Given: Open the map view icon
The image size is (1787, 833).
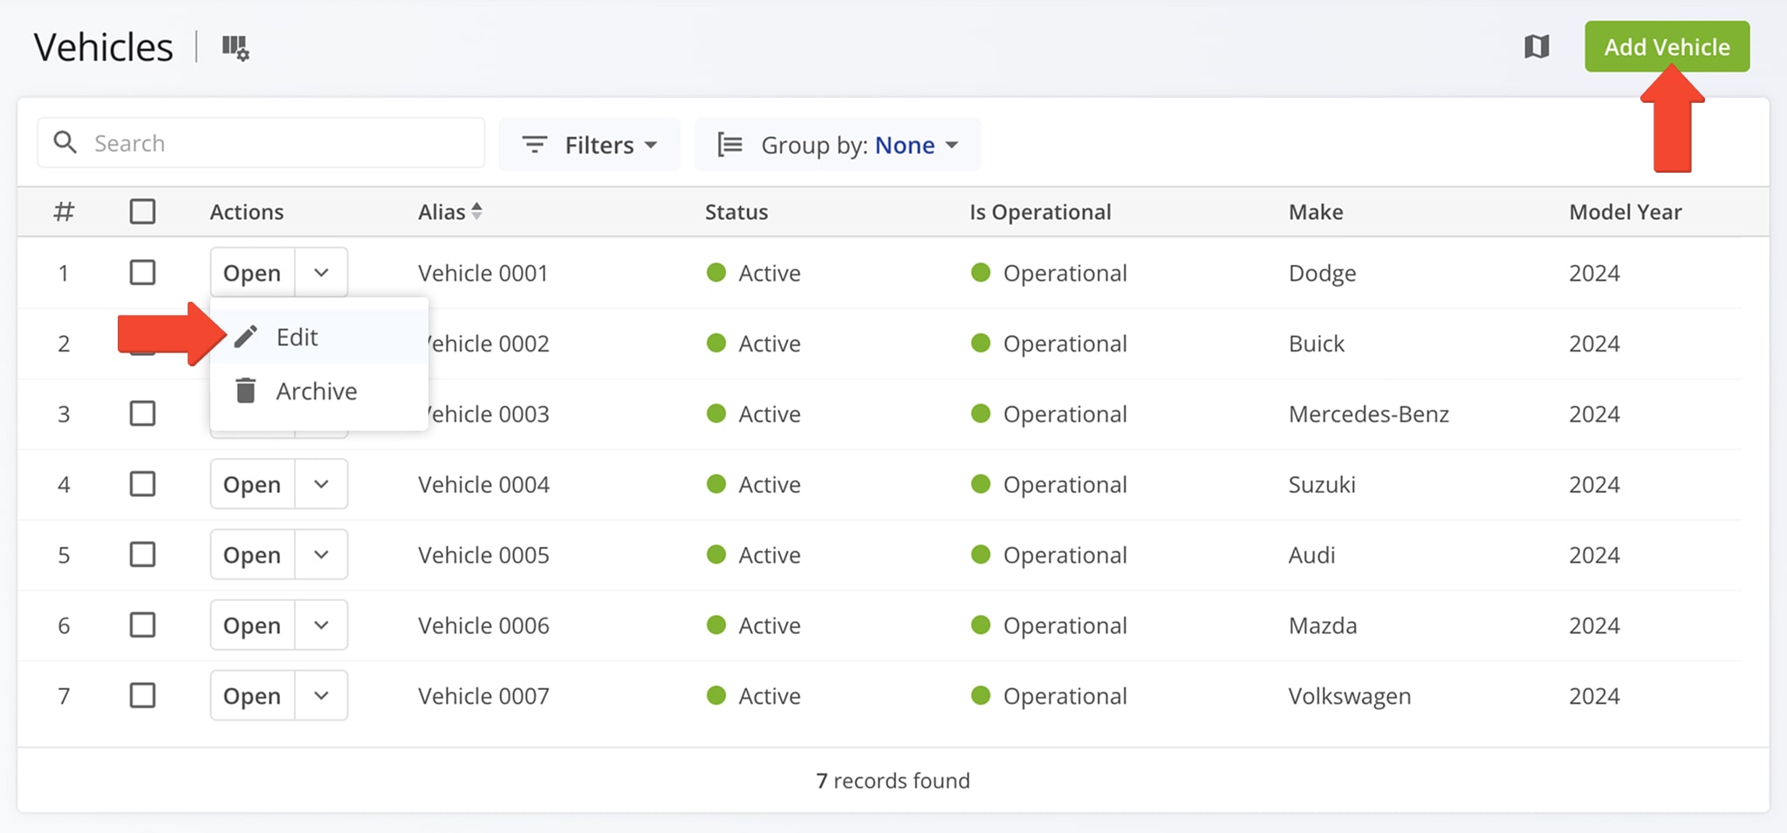Looking at the screenshot, I should pos(1537,47).
